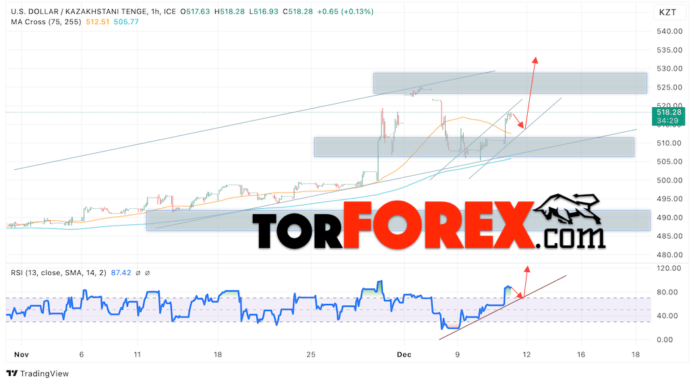The height and width of the screenshot is (384, 695).
Task: Click the Dec date marker on timeline
Action: [x=404, y=354]
